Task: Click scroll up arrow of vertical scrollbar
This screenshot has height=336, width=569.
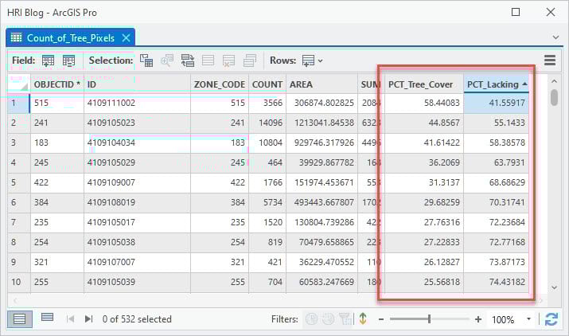Action: (554, 81)
